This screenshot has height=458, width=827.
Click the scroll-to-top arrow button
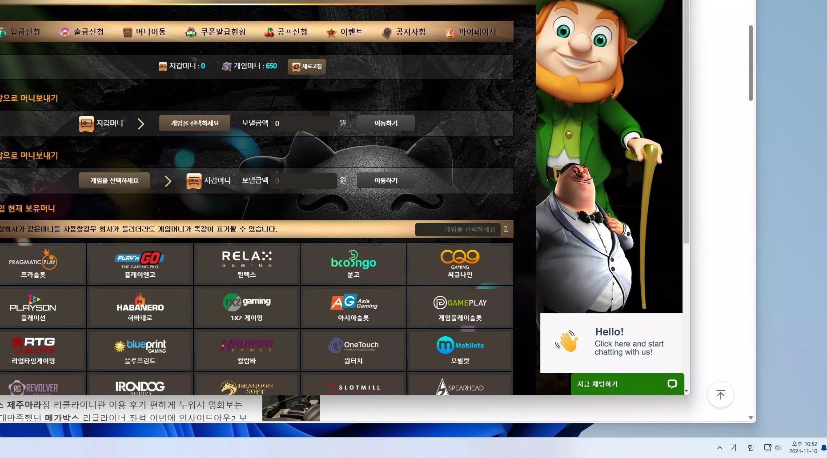tap(721, 394)
